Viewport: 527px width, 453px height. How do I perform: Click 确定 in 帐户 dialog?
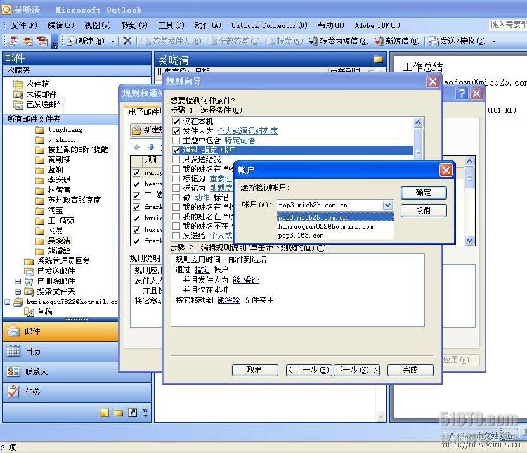point(424,193)
